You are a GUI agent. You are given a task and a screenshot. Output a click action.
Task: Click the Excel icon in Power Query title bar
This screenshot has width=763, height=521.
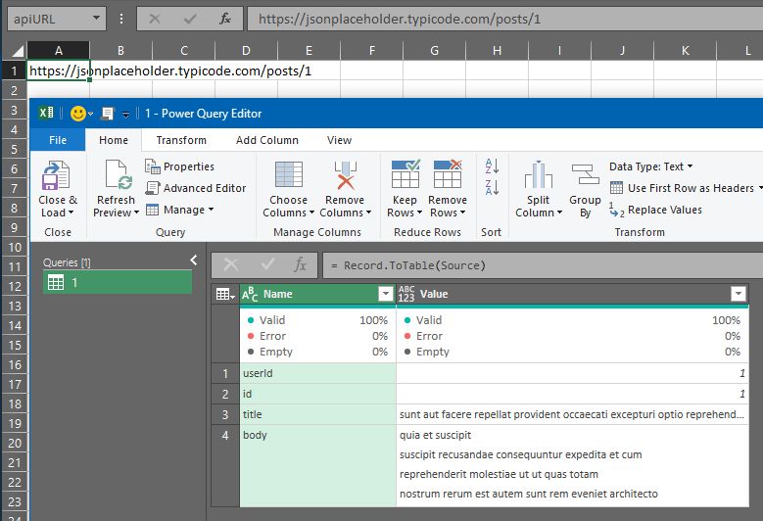click(46, 113)
